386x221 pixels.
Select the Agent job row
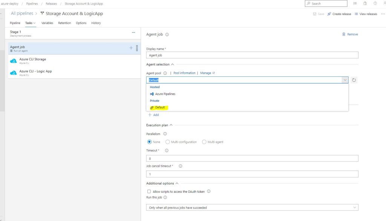coord(74,49)
